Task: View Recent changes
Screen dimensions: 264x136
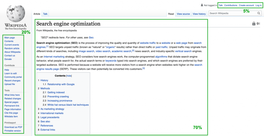Action: click(12, 81)
